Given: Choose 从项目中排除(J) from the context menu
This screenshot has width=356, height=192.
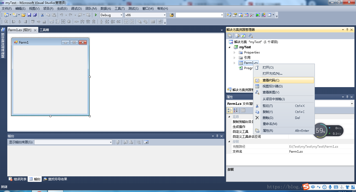Looking at the screenshot, I should tap(284, 99).
